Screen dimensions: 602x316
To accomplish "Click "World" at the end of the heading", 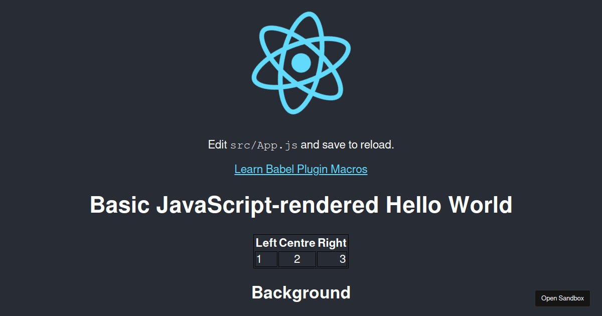I will (x=480, y=205).
